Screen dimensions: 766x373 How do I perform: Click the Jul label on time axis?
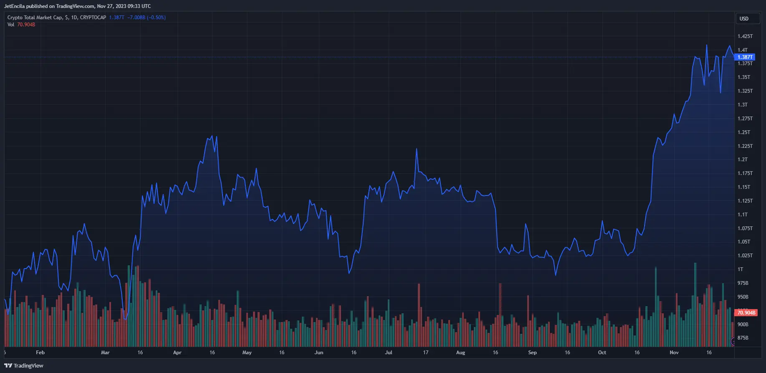[389, 353]
